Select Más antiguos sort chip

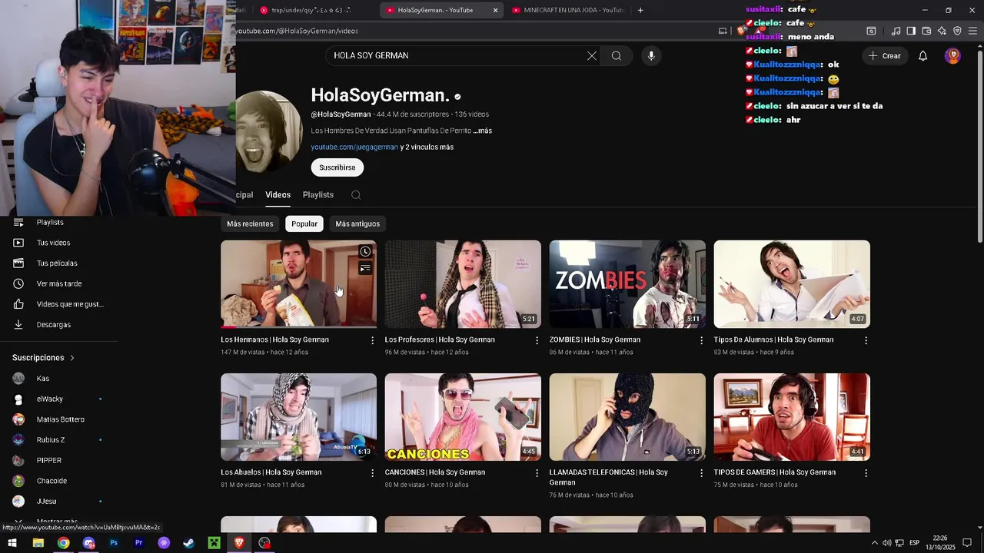tap(357, 224)
